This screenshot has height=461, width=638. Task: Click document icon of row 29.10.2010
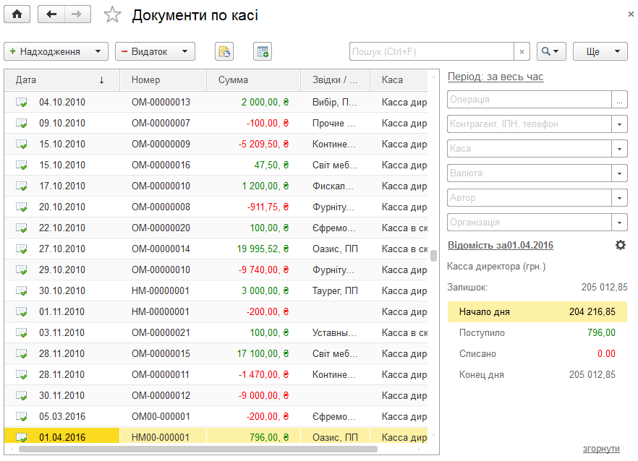(22, 270)
